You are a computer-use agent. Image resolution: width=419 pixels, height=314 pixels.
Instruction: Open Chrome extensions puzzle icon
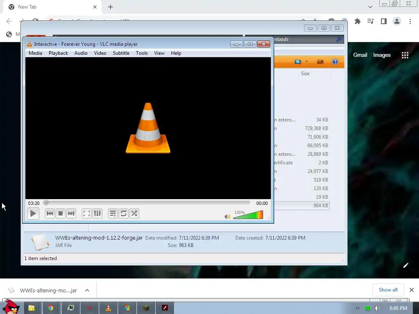[357, 21]
